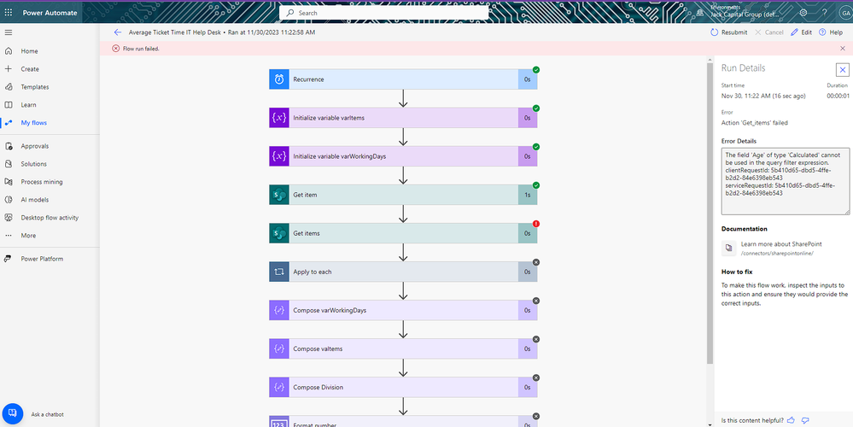
Task: Expand the Get item step
Action: pyautogui.click(x=403, y=195)
